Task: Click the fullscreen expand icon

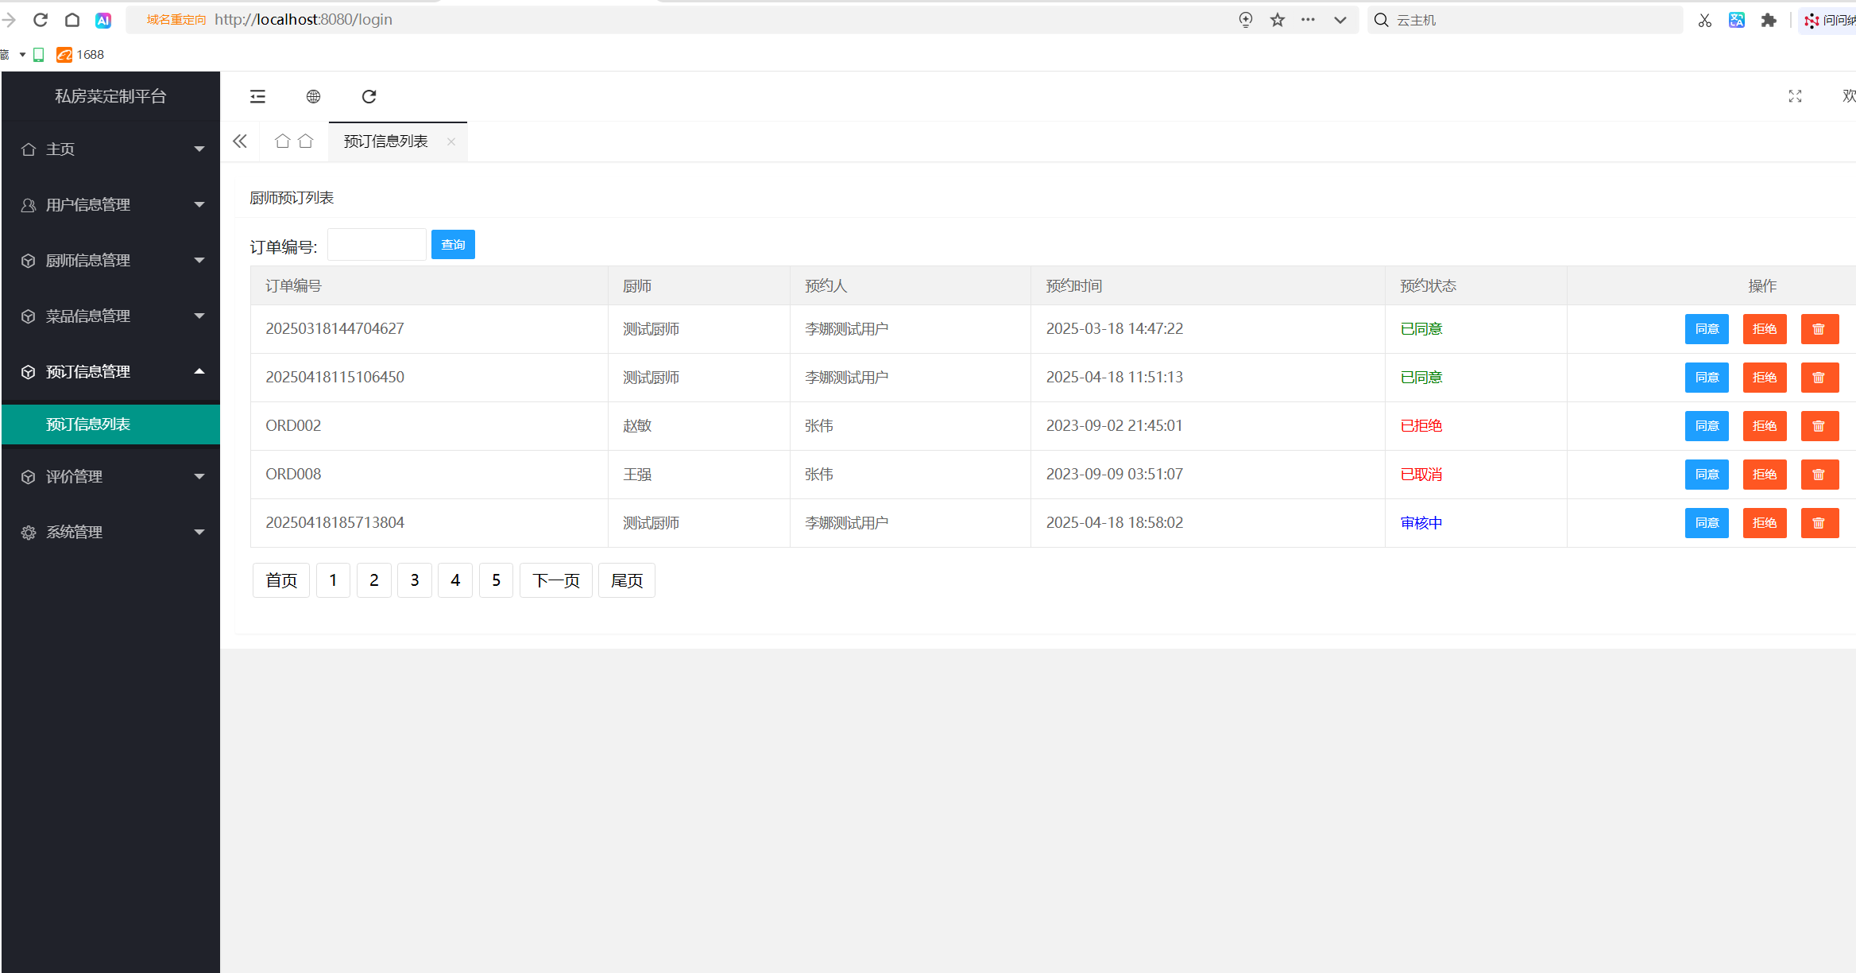Action: [1795, 96]
